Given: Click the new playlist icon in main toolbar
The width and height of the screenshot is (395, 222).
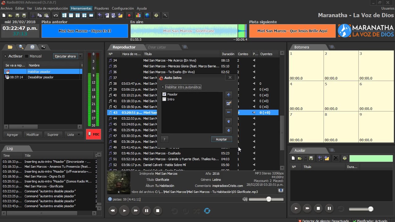Looking at the screenshot, I should pos(4,15).
